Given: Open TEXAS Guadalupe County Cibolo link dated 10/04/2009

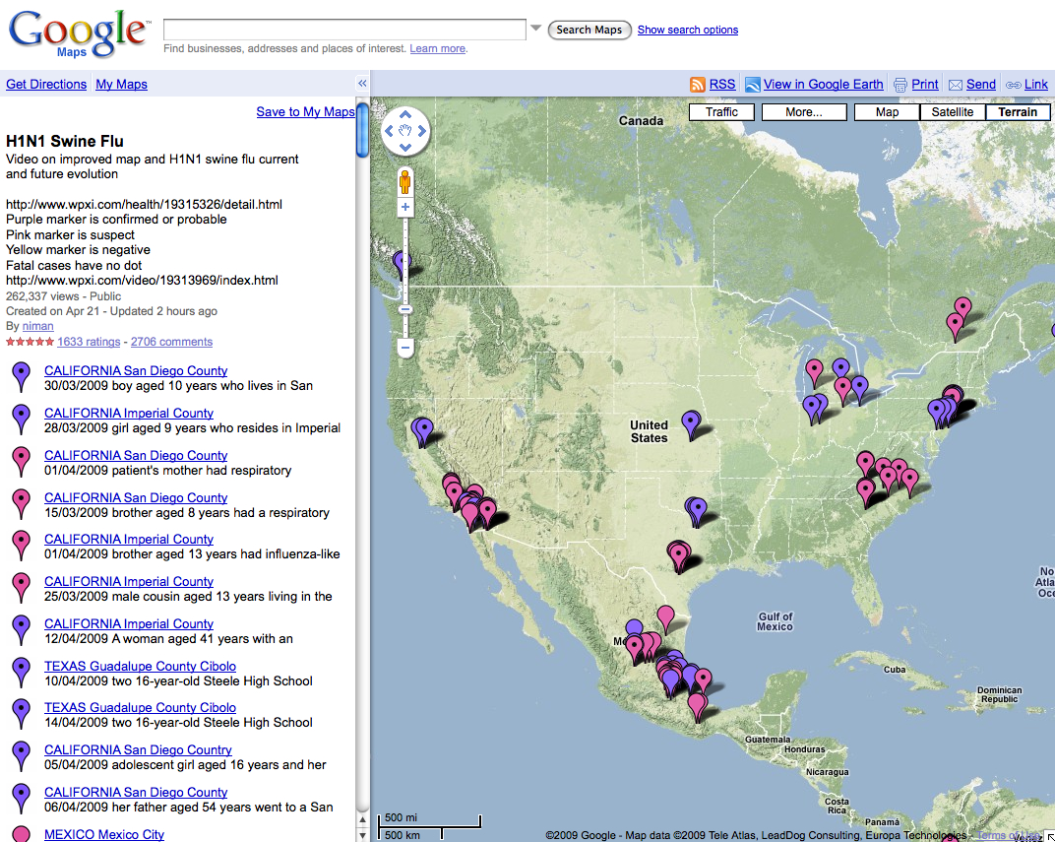Looking at the screenshot, I should coord(140,667).
